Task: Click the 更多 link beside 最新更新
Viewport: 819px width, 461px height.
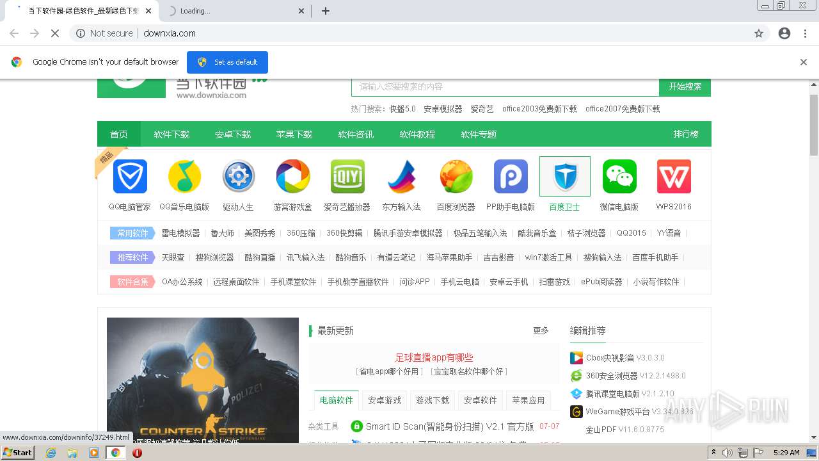Action: tap(541, 330)
